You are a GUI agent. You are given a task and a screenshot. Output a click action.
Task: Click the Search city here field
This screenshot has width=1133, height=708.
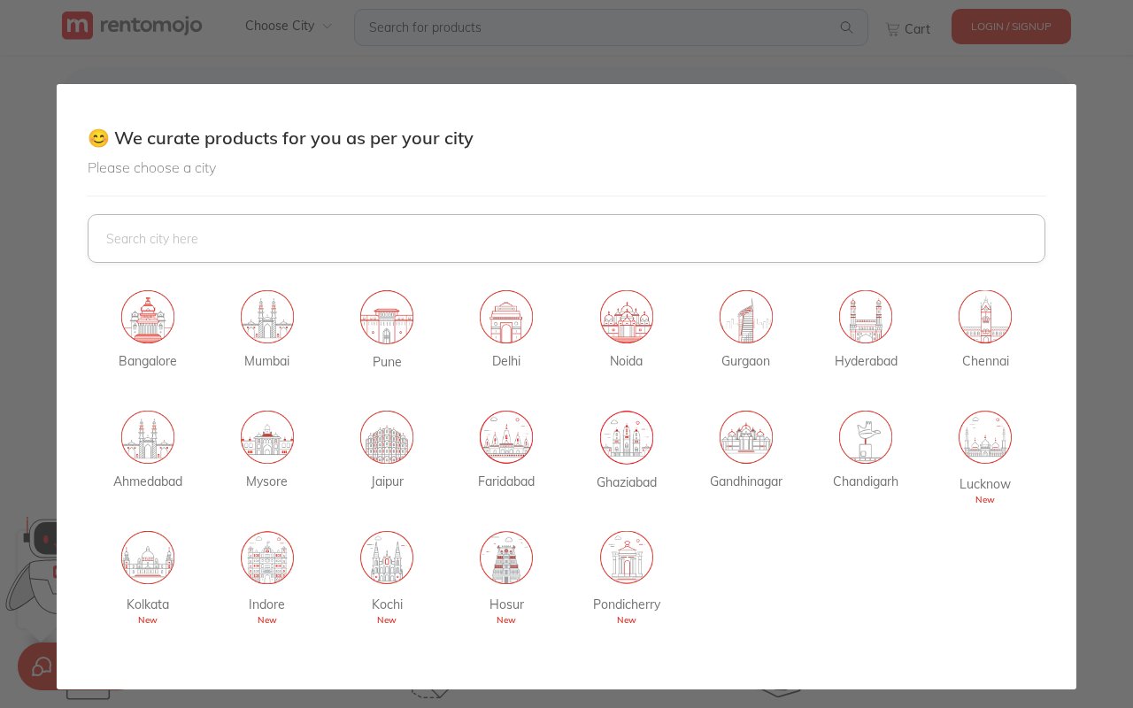pos(566,238)
